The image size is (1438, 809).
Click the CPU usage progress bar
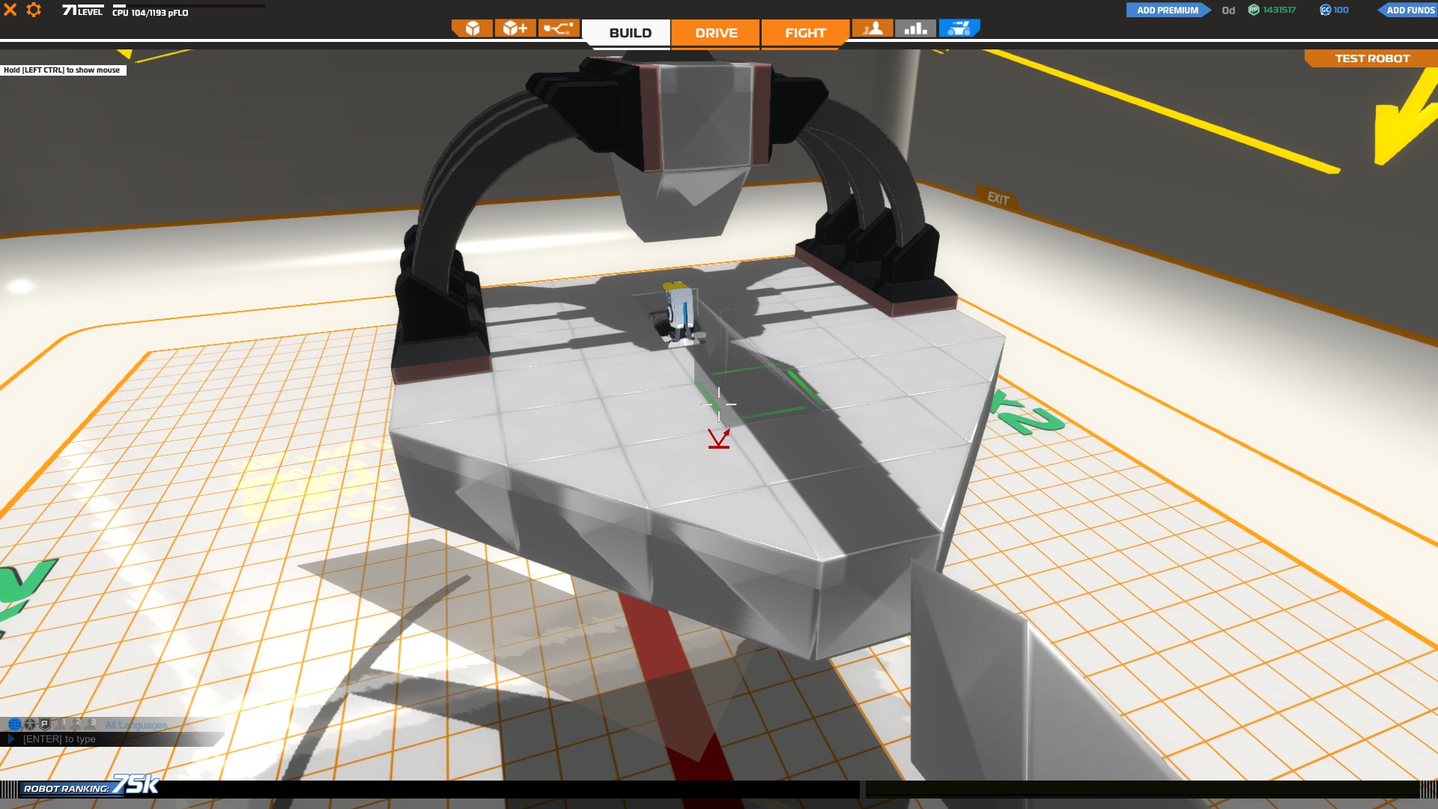click(189, 6)
